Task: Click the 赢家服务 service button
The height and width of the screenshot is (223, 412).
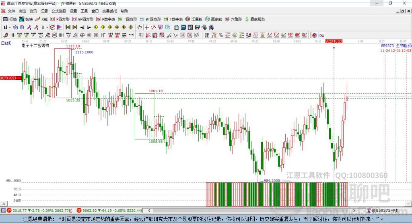Action: click(255, 19)
